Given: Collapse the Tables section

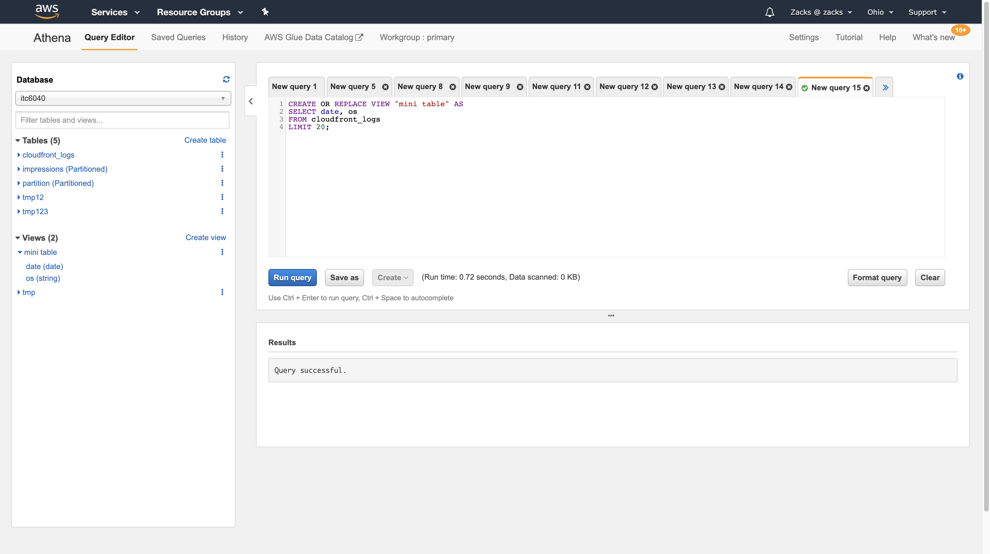Looking at the screenshot, I should click(x=18, y=141).
